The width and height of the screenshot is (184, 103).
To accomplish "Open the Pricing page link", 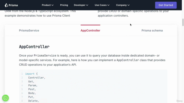I will [64, 5].
